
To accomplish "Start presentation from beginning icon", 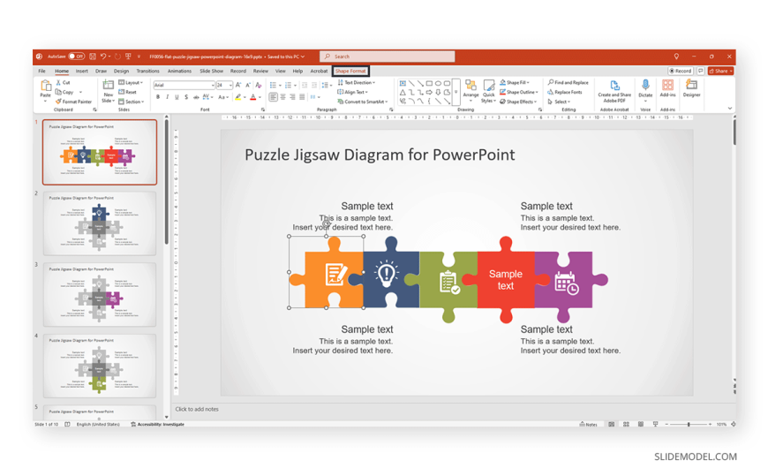I will (x=128, y=57).
